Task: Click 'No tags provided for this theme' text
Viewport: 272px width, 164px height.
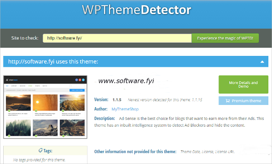Action: tap(39, 160)
